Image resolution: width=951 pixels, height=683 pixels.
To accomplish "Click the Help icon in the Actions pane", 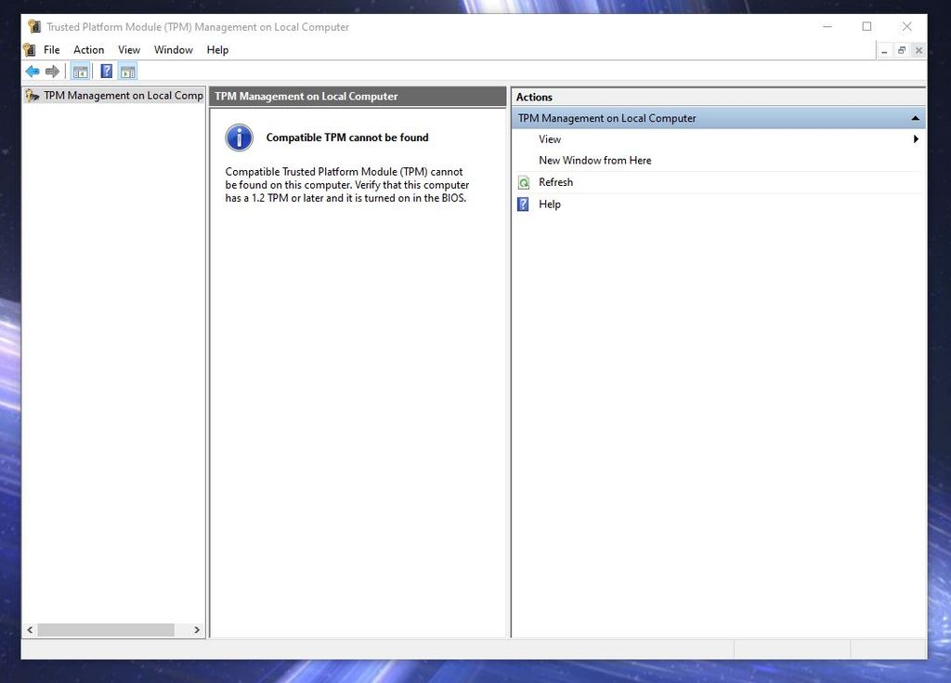I will coord(523,204).
